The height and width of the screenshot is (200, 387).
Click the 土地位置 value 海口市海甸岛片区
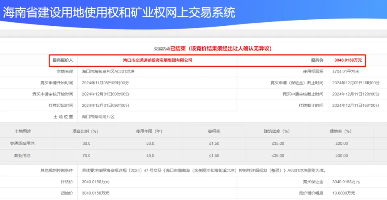point(98,117)
